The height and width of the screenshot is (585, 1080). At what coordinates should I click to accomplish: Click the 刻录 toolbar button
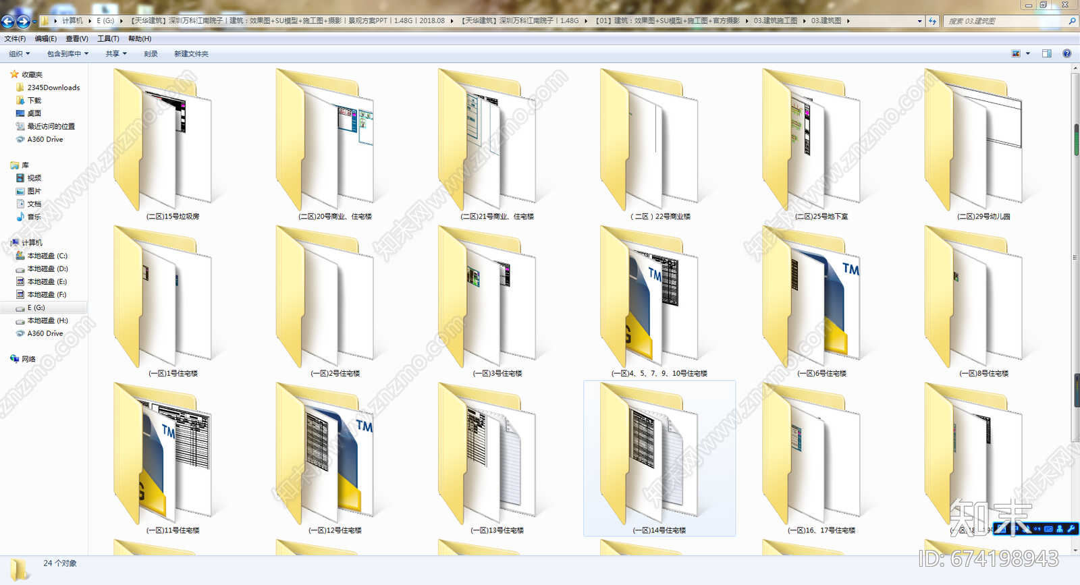click(x=151, y=53)
